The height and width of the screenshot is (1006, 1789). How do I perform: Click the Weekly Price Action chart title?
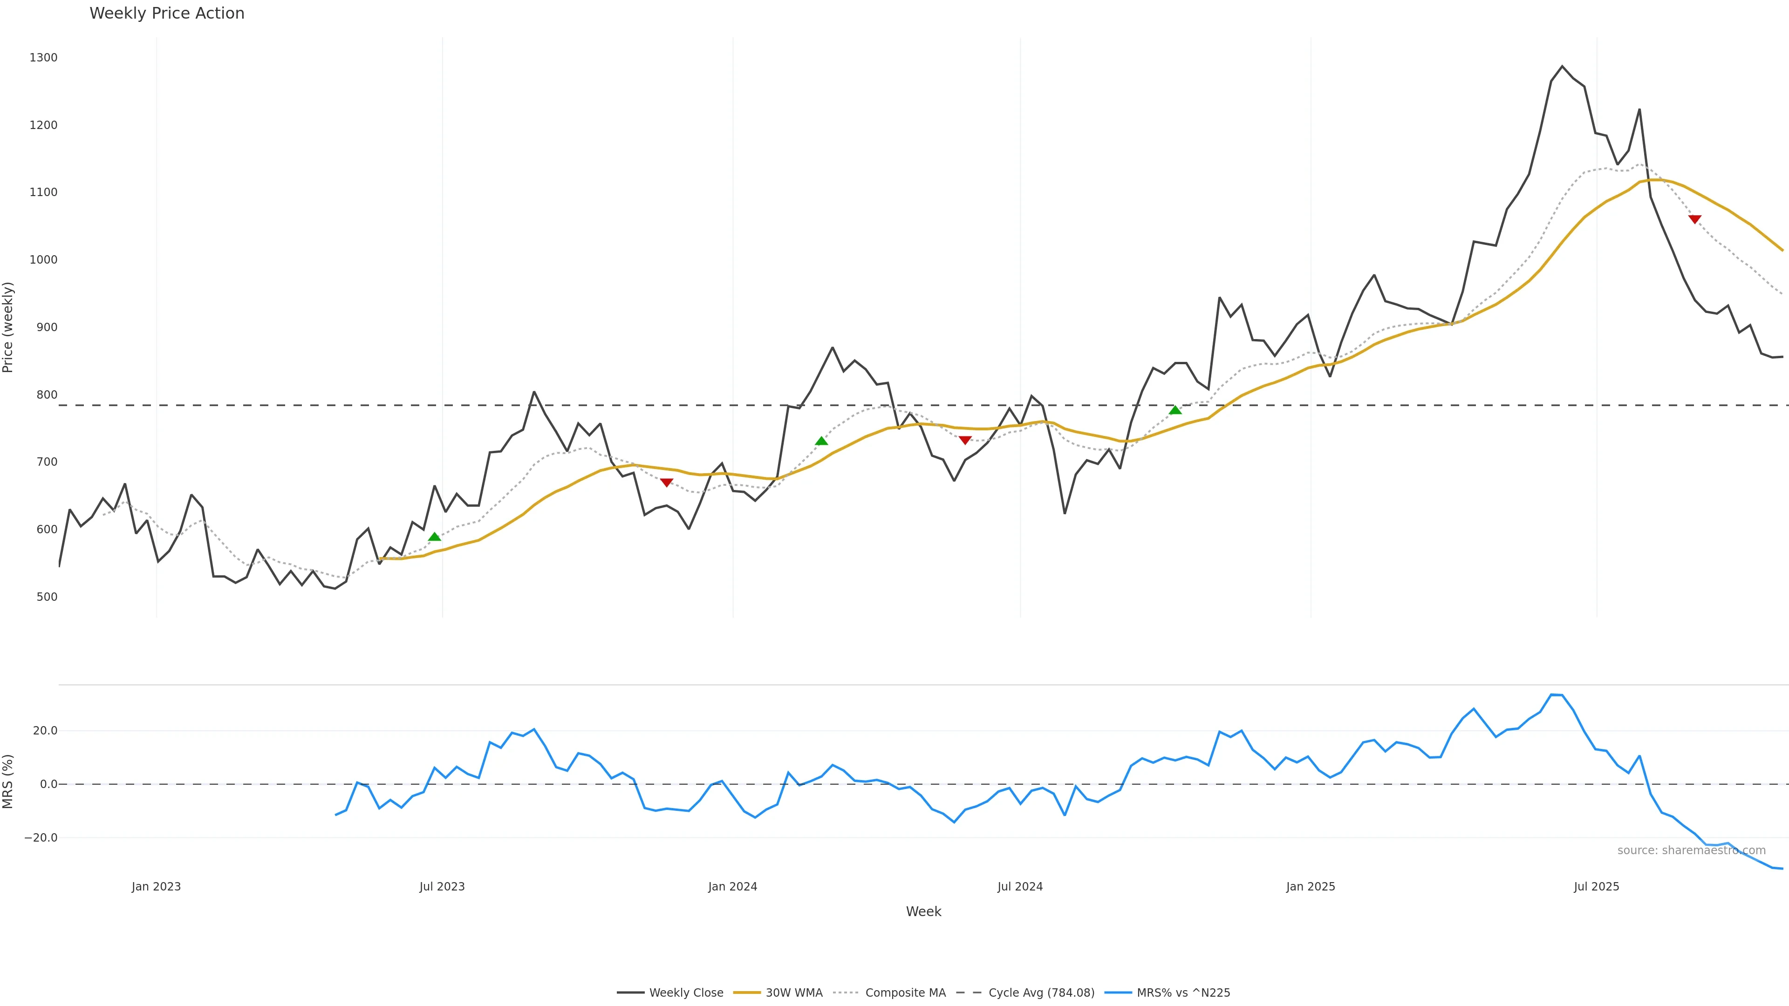[167, 13]
